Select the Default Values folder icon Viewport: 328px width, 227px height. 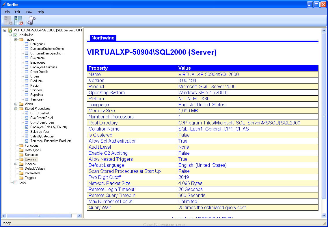click(21, 168)
